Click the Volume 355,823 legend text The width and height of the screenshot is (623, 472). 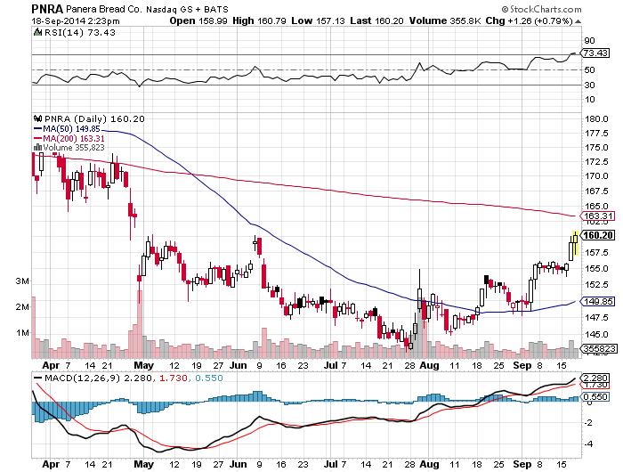pos(74,148)
